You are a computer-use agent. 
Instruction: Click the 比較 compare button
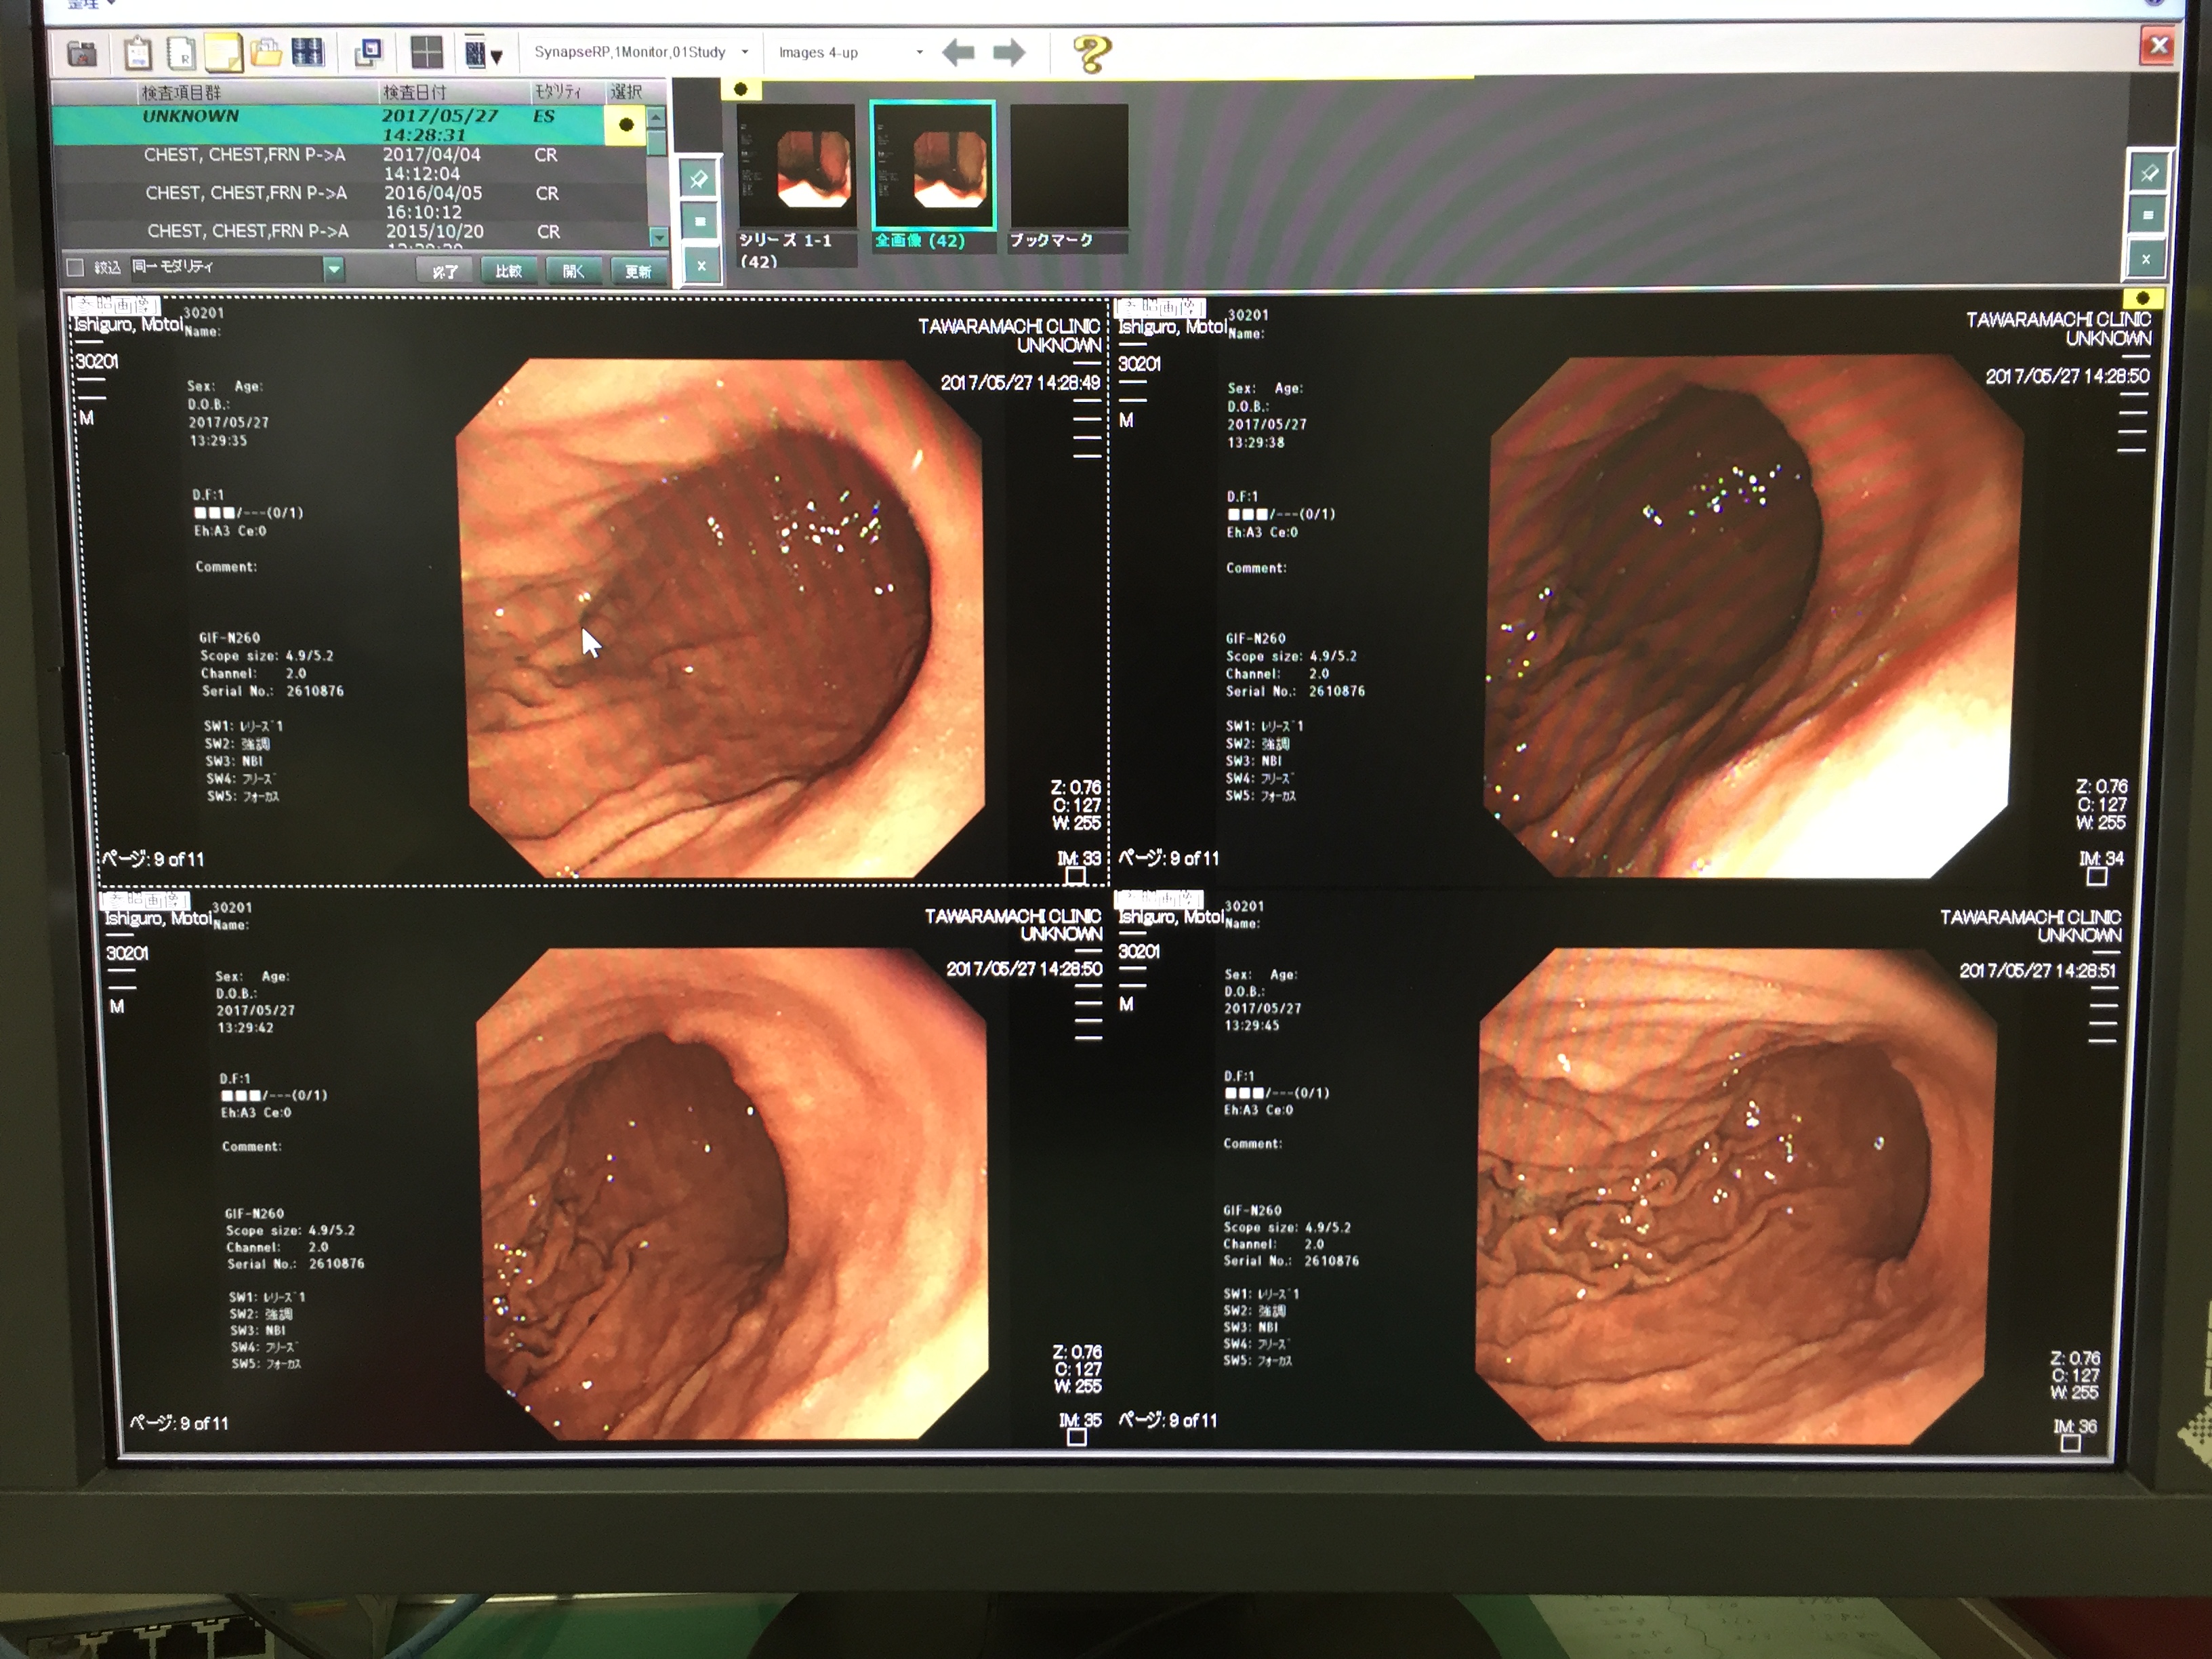coord(508,271)
